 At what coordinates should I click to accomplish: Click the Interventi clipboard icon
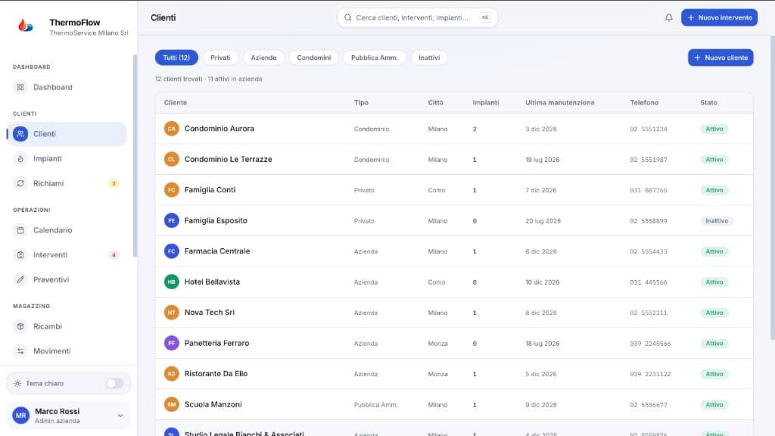pos(20,254)
